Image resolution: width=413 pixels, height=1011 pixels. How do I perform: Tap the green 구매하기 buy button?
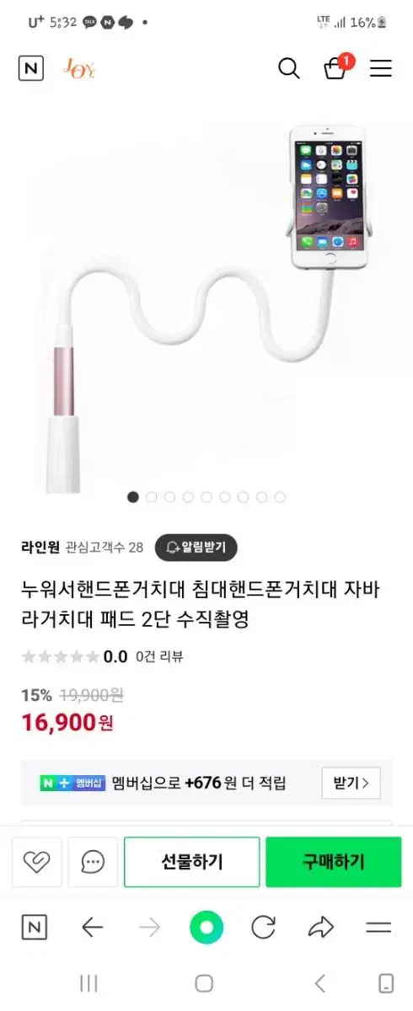click(x=334, y=862)
